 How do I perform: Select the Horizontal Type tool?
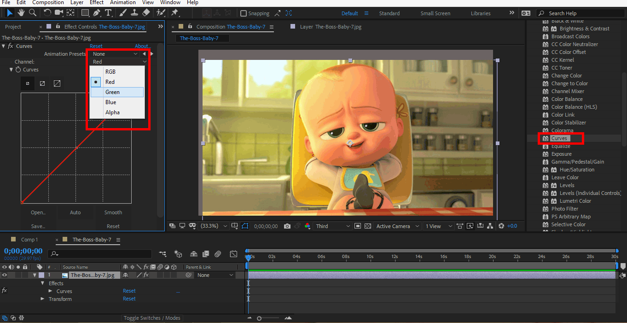108,13
